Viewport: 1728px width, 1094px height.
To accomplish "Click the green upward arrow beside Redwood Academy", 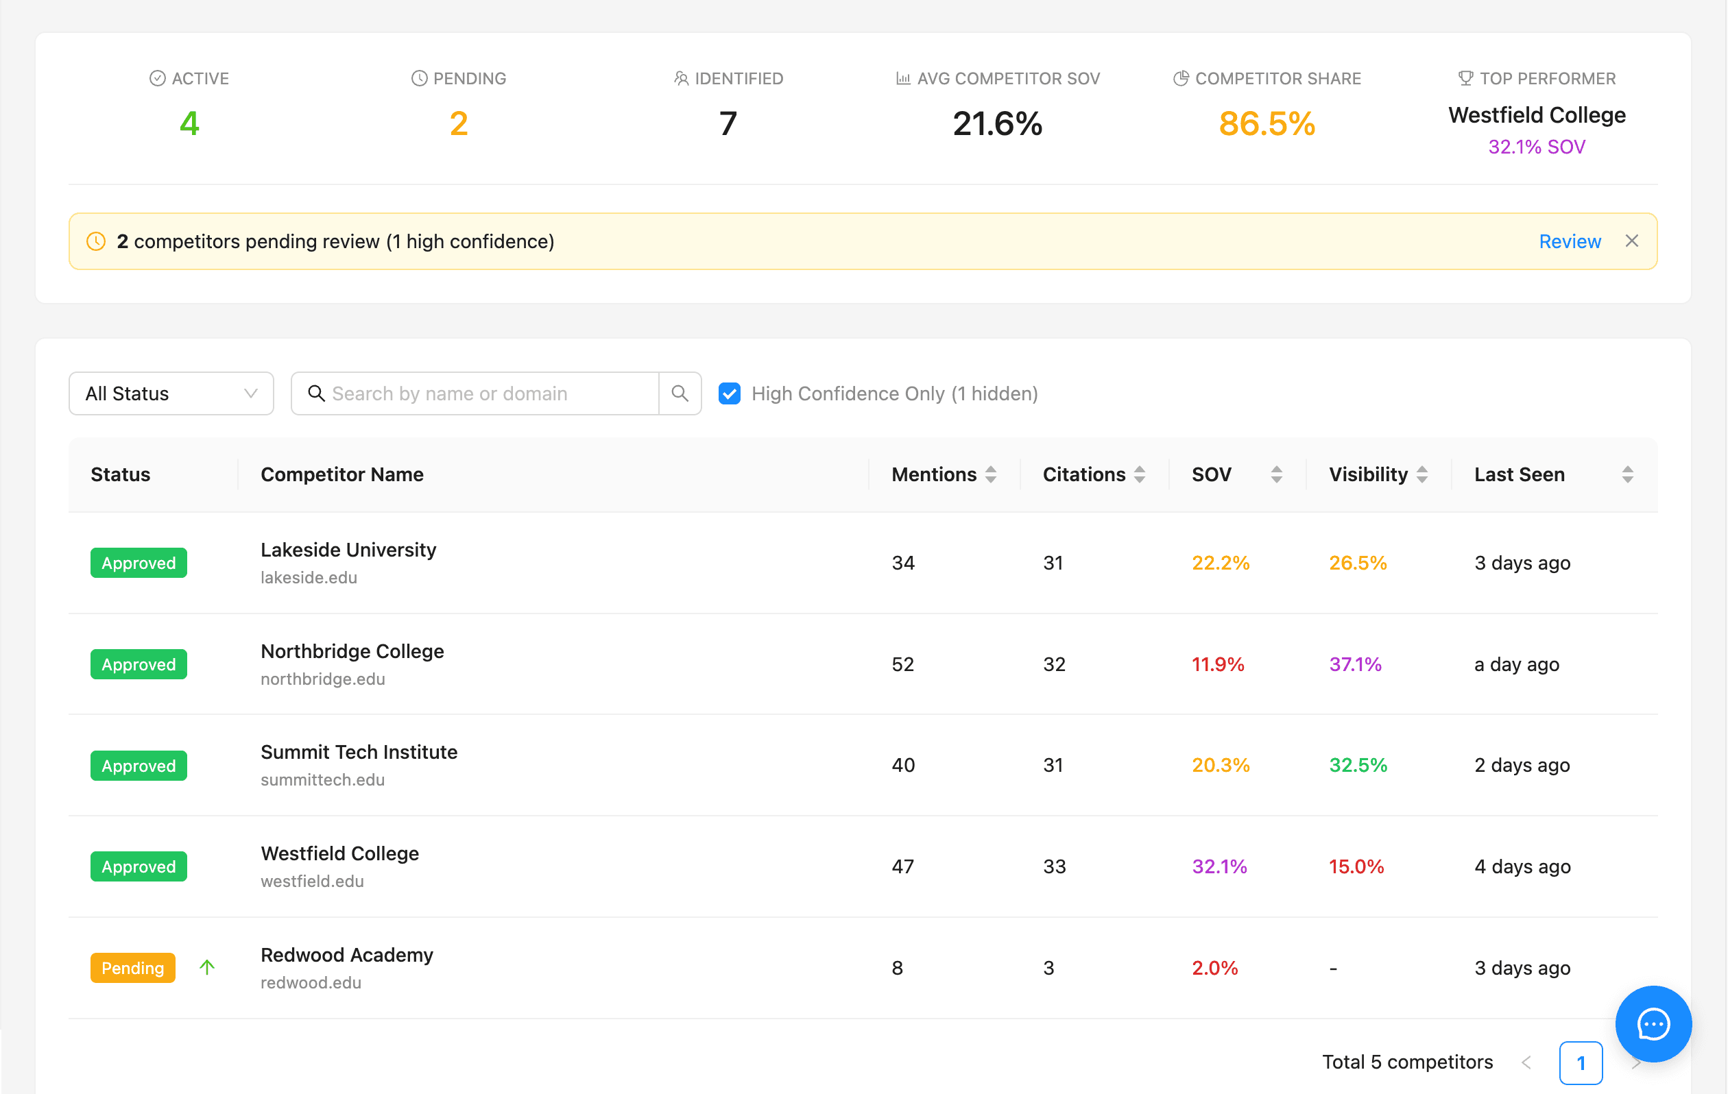I will (x=207, y=967).
